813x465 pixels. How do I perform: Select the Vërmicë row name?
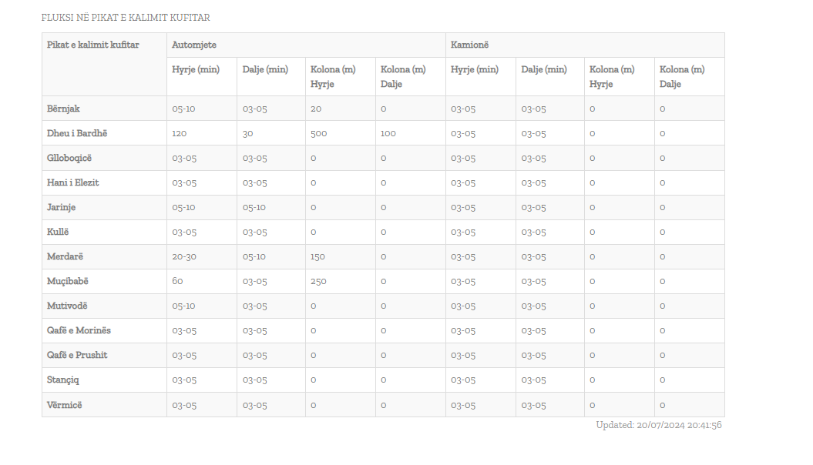(x=64, y=405)
